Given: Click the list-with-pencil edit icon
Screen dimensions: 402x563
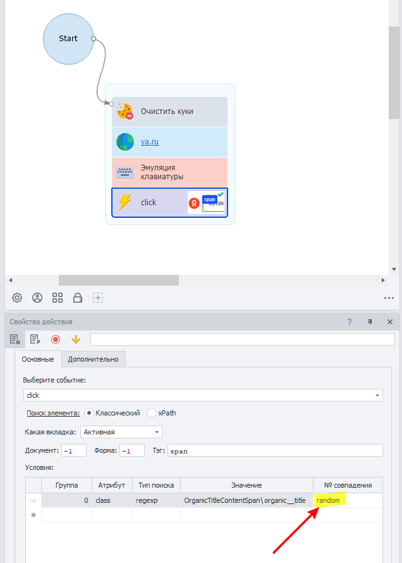Looking at the screenshot, I should [35, 339].
